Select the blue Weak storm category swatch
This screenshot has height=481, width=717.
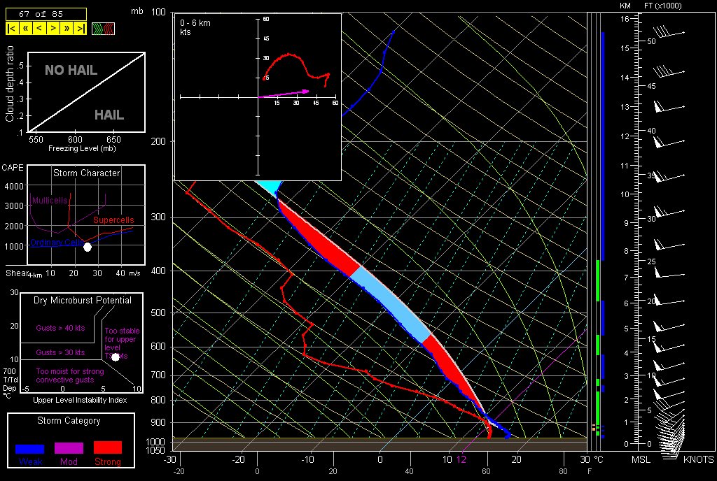click(x=29, y=448)
